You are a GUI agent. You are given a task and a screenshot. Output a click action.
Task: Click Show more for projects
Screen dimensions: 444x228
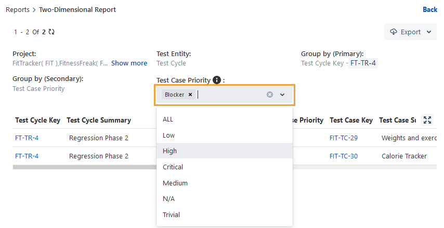click(x=129, y=63)
